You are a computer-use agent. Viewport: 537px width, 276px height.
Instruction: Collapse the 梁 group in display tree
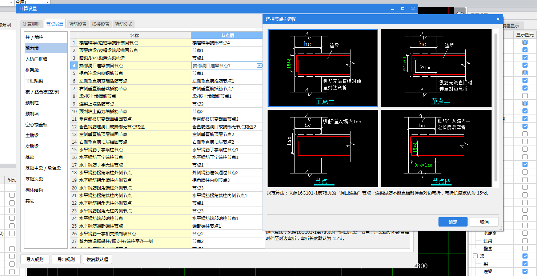click(475, 256)
